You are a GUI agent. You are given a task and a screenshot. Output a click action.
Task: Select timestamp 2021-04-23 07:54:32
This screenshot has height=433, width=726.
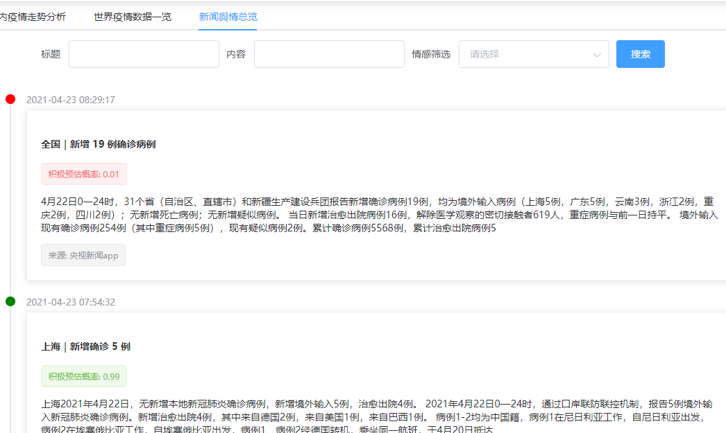pos(71,302)
